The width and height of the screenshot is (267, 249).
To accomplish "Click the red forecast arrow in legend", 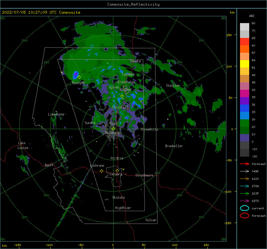I will coord(244,164).
